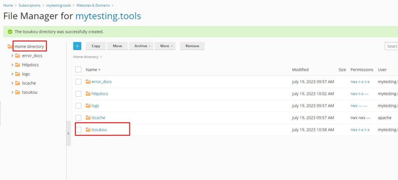Click the httpdocs folder icon in file list
Image resolution: width=398 pixels, height=180 pixels.
pyautogui.click(x=88, y=94)
